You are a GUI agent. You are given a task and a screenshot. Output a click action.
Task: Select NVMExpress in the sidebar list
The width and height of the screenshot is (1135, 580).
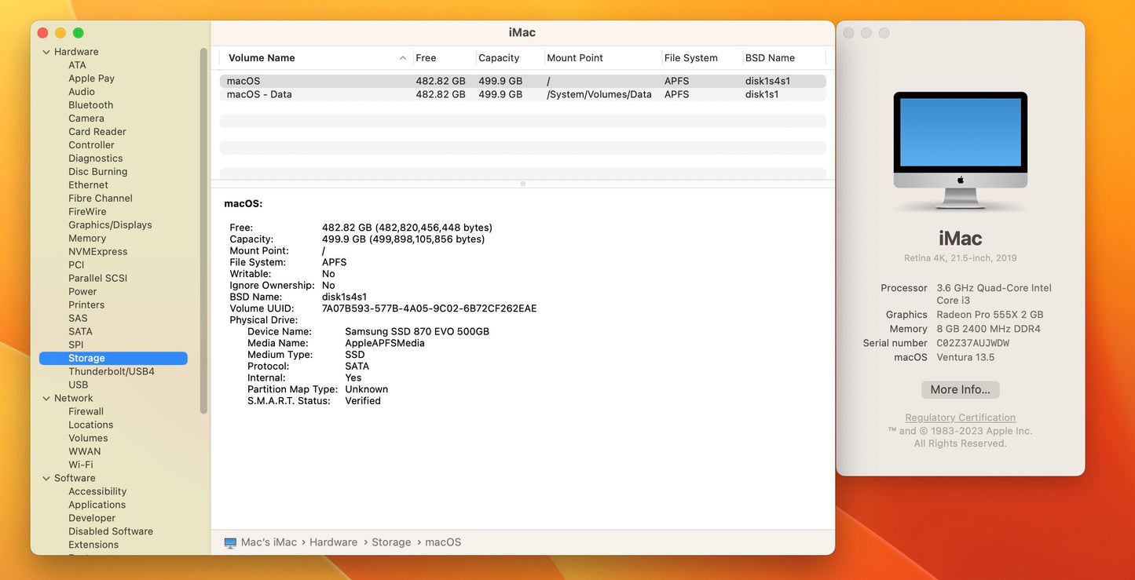[x=97, y=252]
